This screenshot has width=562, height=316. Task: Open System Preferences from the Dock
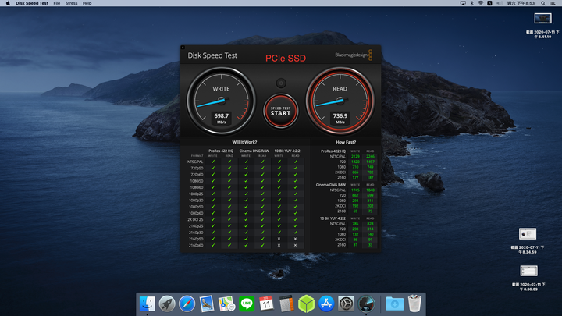point(346,304)
